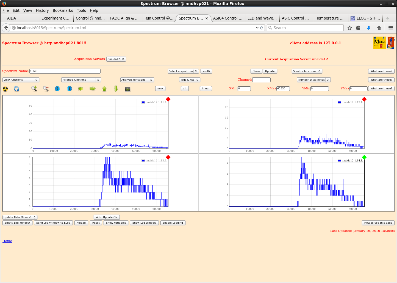Click the blue double up-arrow icon
The image size is (397, 283).
click(x=70, y=89)
